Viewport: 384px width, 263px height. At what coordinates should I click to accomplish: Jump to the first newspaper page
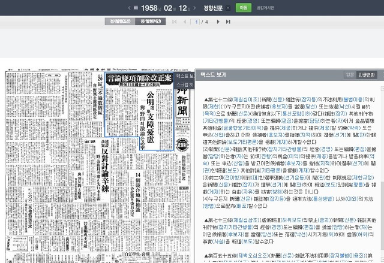[x=175, y=22]
